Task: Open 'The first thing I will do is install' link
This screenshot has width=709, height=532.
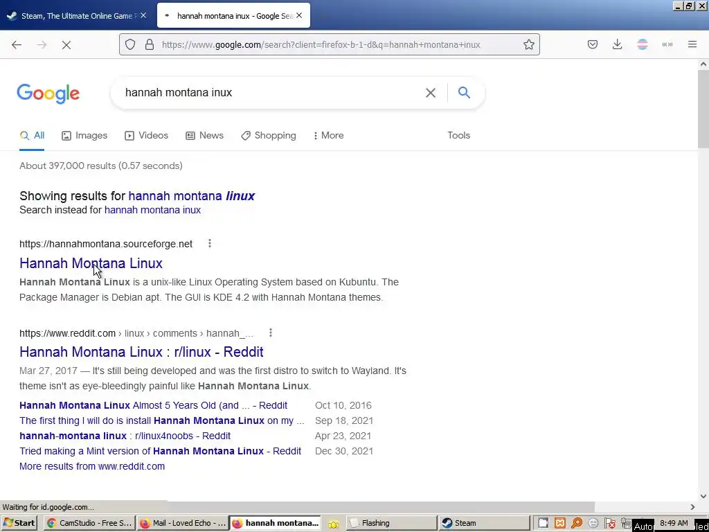Action: point(162,420)
